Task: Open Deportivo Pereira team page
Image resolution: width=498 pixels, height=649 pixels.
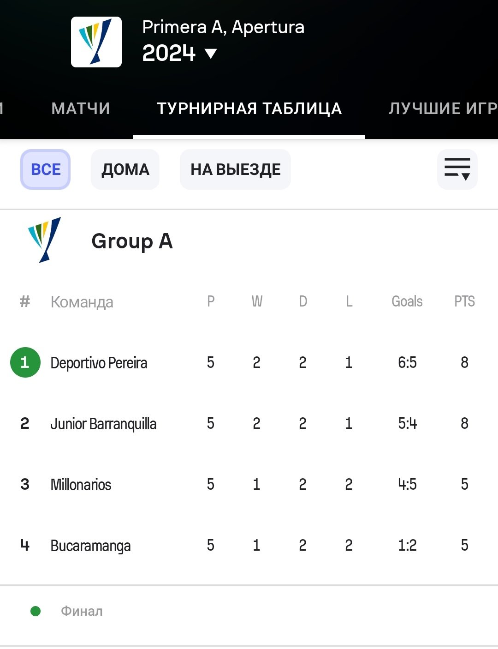Action: tap(99, 363)
